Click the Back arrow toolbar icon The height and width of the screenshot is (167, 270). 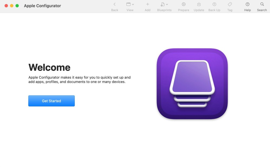point(114,4)
